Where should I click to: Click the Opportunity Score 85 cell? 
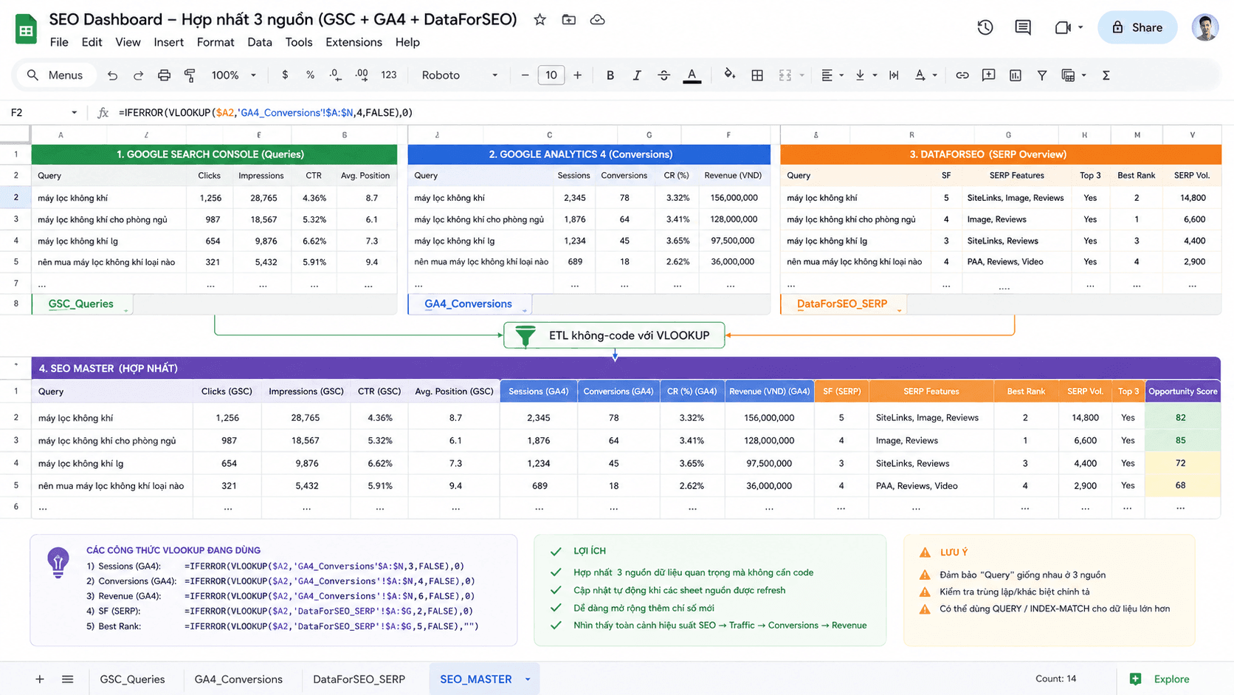click(x=1182, y=440)
